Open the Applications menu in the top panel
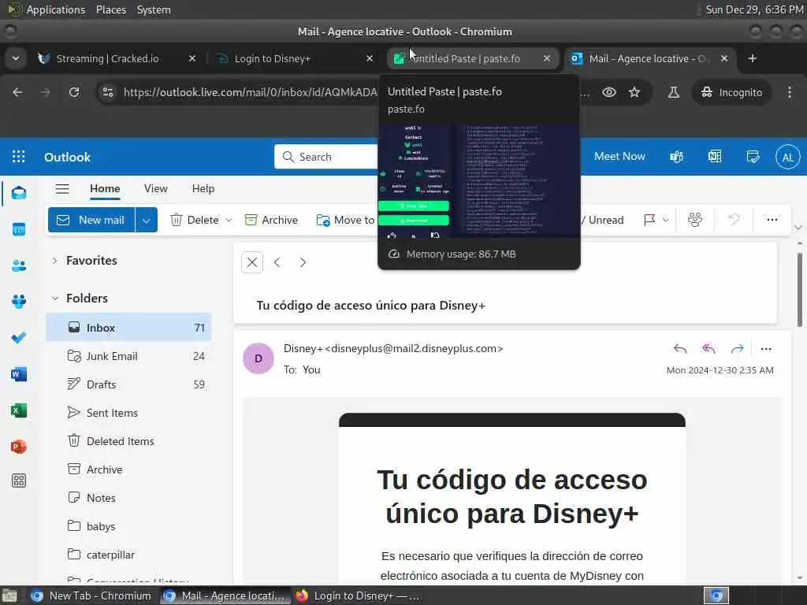807x605 pixels. tap(56, 9)
